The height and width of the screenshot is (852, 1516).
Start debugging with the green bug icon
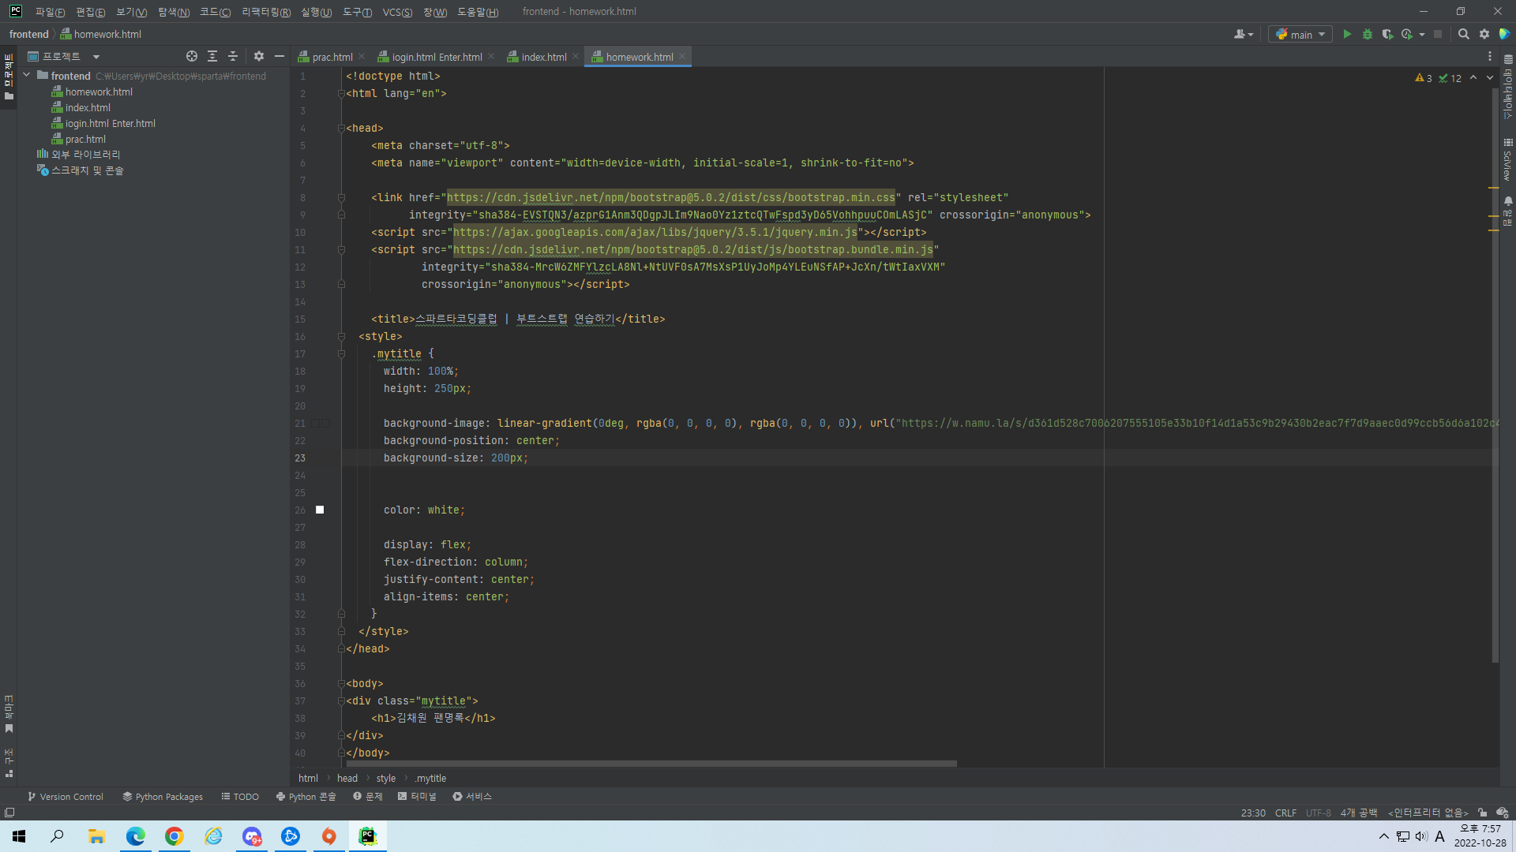(x=1368, y=34)
